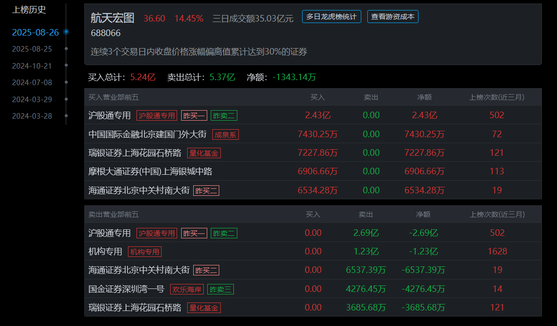Open 机构专用 seat name
This screenshot has height=326, width=557.
[105, 251]
